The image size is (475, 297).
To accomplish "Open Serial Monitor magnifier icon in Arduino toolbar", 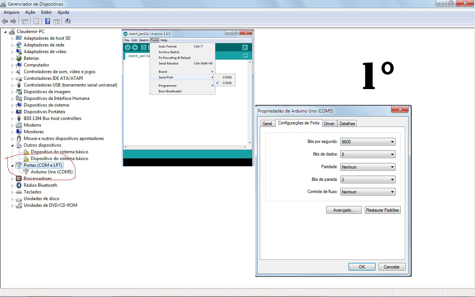I will click(245, 47).
